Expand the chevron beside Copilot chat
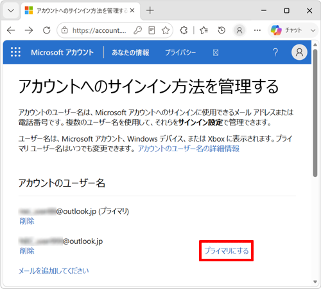 (313, 30)
